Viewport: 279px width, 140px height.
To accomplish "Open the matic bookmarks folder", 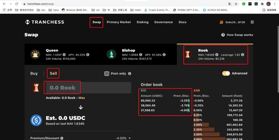I will tap(136, 10).
